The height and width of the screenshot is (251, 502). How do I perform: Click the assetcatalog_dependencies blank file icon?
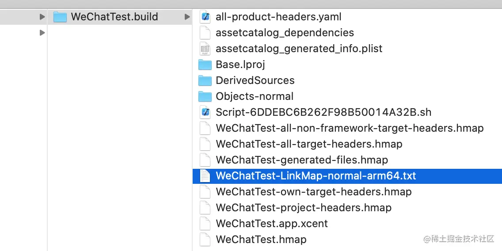point(205,33)
